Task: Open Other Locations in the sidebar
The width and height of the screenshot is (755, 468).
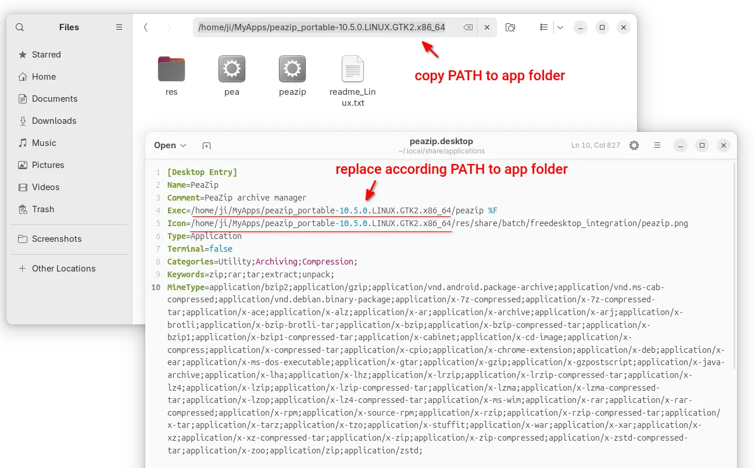Action: coord(69,269)
